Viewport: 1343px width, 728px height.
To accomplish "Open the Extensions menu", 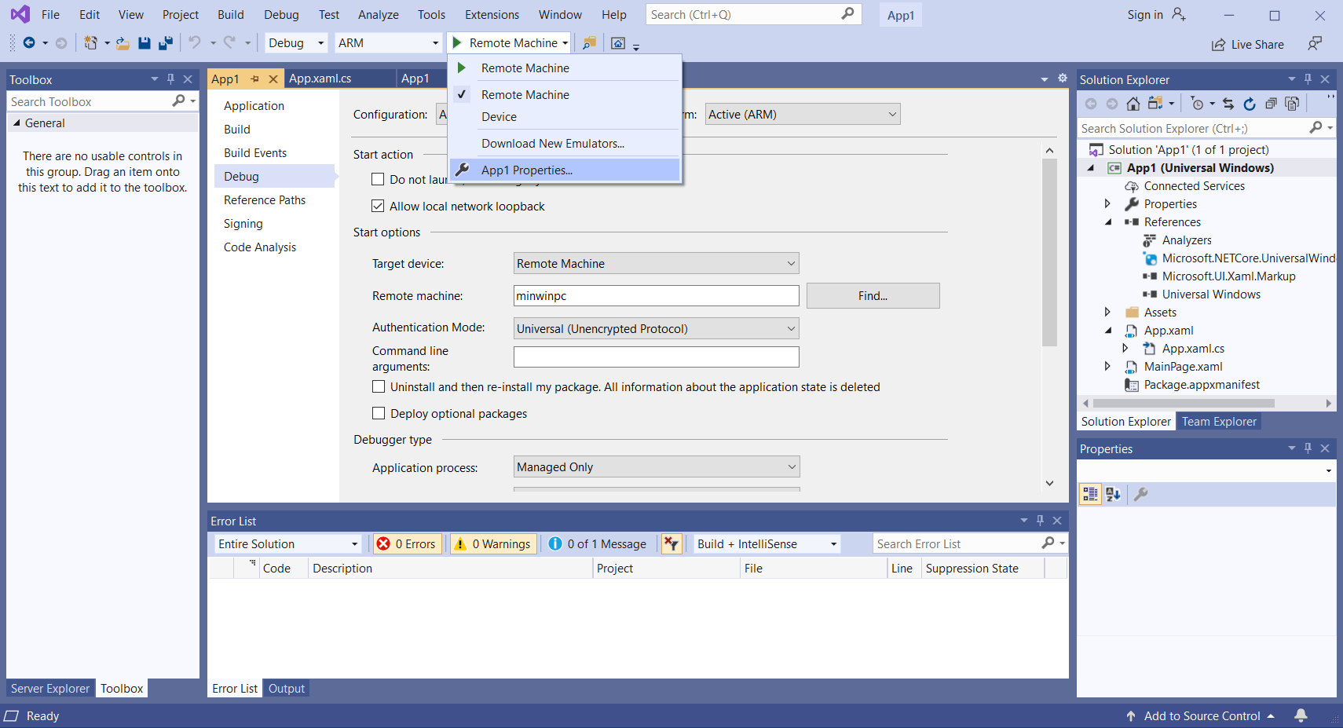I will (x=492, y=14).
